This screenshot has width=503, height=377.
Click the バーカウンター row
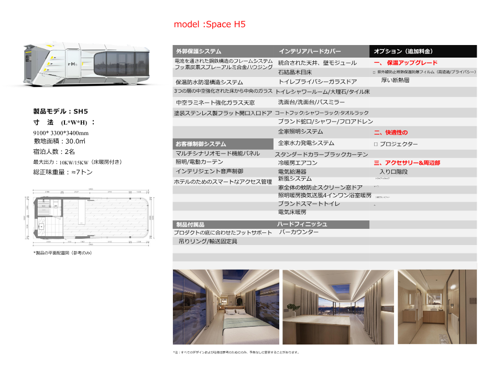pos(299,232)
